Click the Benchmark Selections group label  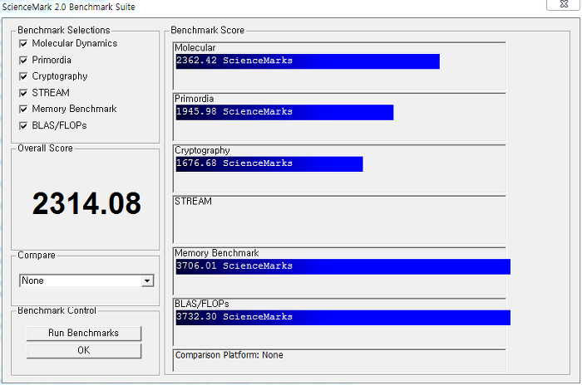point(64,30)
